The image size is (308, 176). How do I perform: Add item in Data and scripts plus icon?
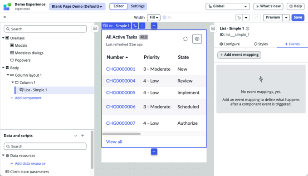83,136
